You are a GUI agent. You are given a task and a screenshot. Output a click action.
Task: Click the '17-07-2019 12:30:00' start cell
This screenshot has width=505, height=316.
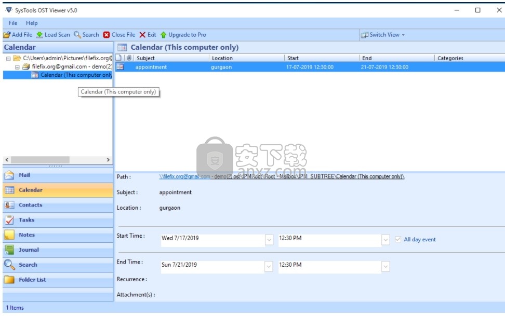pyautogui.click(x=310, y=67)
